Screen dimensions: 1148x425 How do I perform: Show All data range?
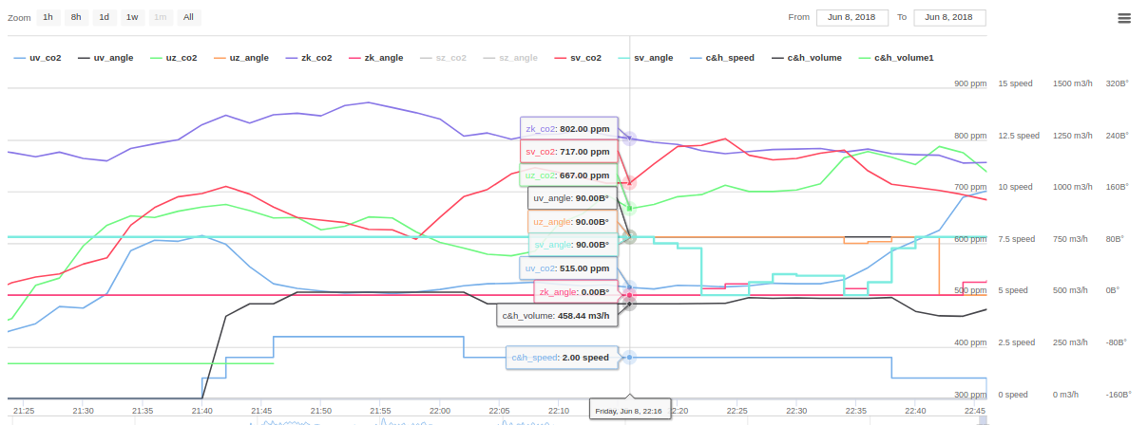tap(189, 17)
